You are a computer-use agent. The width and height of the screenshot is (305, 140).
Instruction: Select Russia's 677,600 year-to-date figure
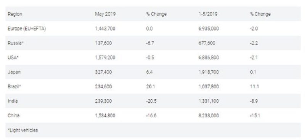[207, 43]
